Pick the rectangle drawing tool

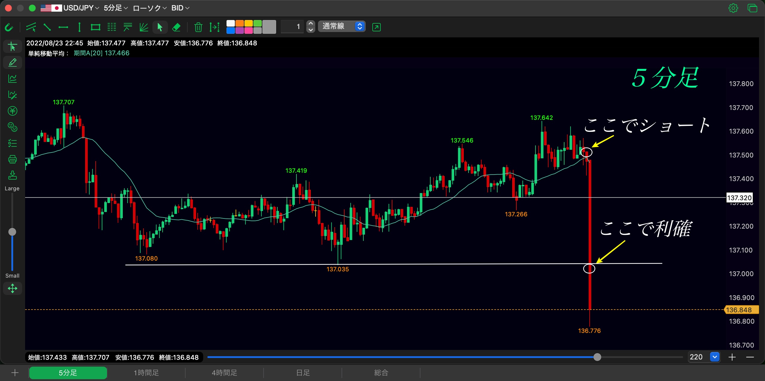[x=95, y=27]
